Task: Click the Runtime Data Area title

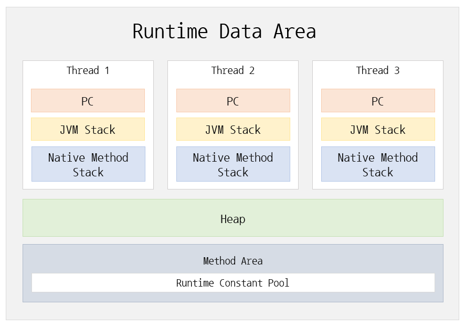Action: 224,31
